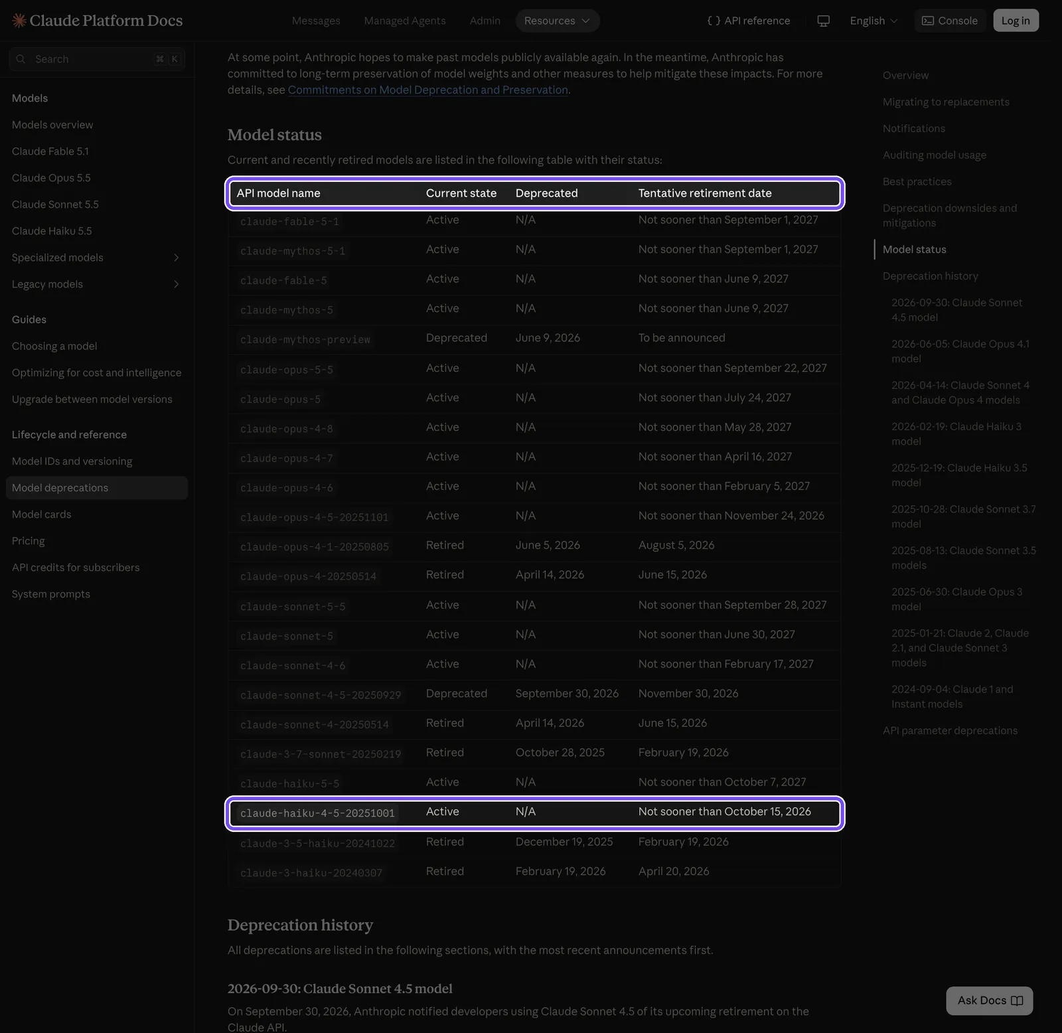Screen dimensions: 1062x1033
Task: Open Choosing a model guide
Action: [54, 346]
